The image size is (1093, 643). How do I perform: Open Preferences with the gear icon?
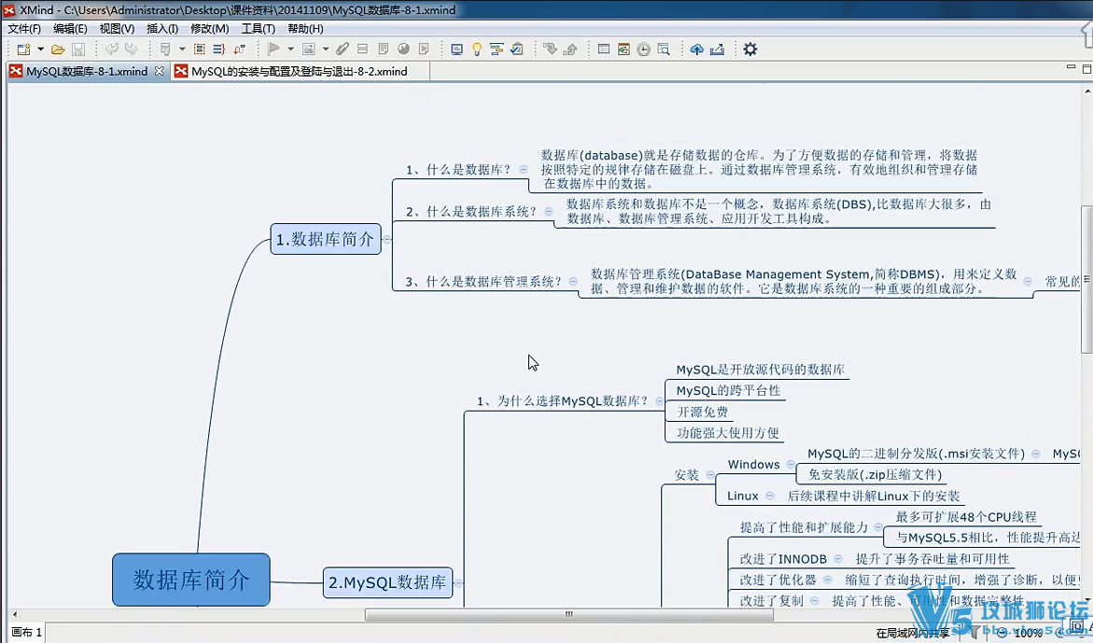click(750, 49)
